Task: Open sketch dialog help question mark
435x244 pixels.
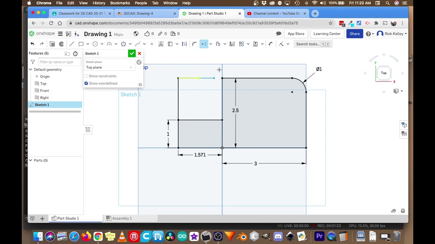Action: 140,84
